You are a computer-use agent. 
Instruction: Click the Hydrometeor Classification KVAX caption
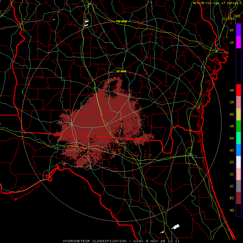coord(121,241)
